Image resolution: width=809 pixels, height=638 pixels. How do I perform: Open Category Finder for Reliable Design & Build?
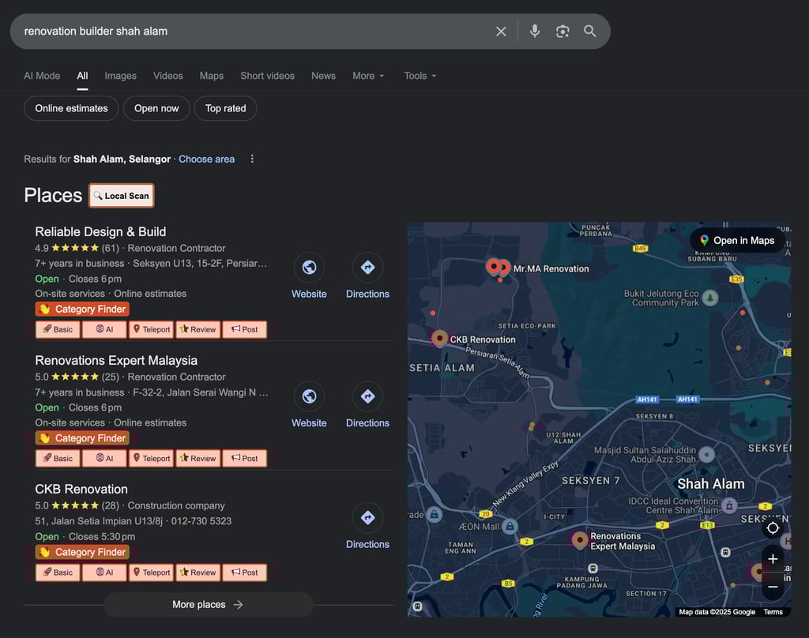(82, 309)
